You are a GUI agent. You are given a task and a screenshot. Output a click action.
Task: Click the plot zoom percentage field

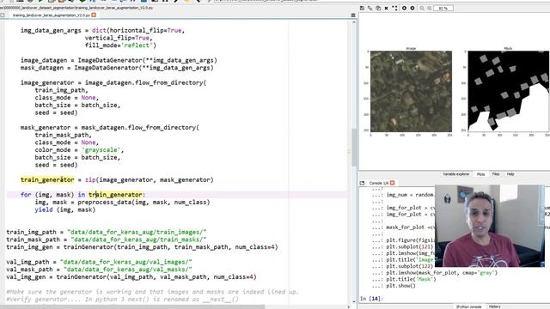point(443,8)
